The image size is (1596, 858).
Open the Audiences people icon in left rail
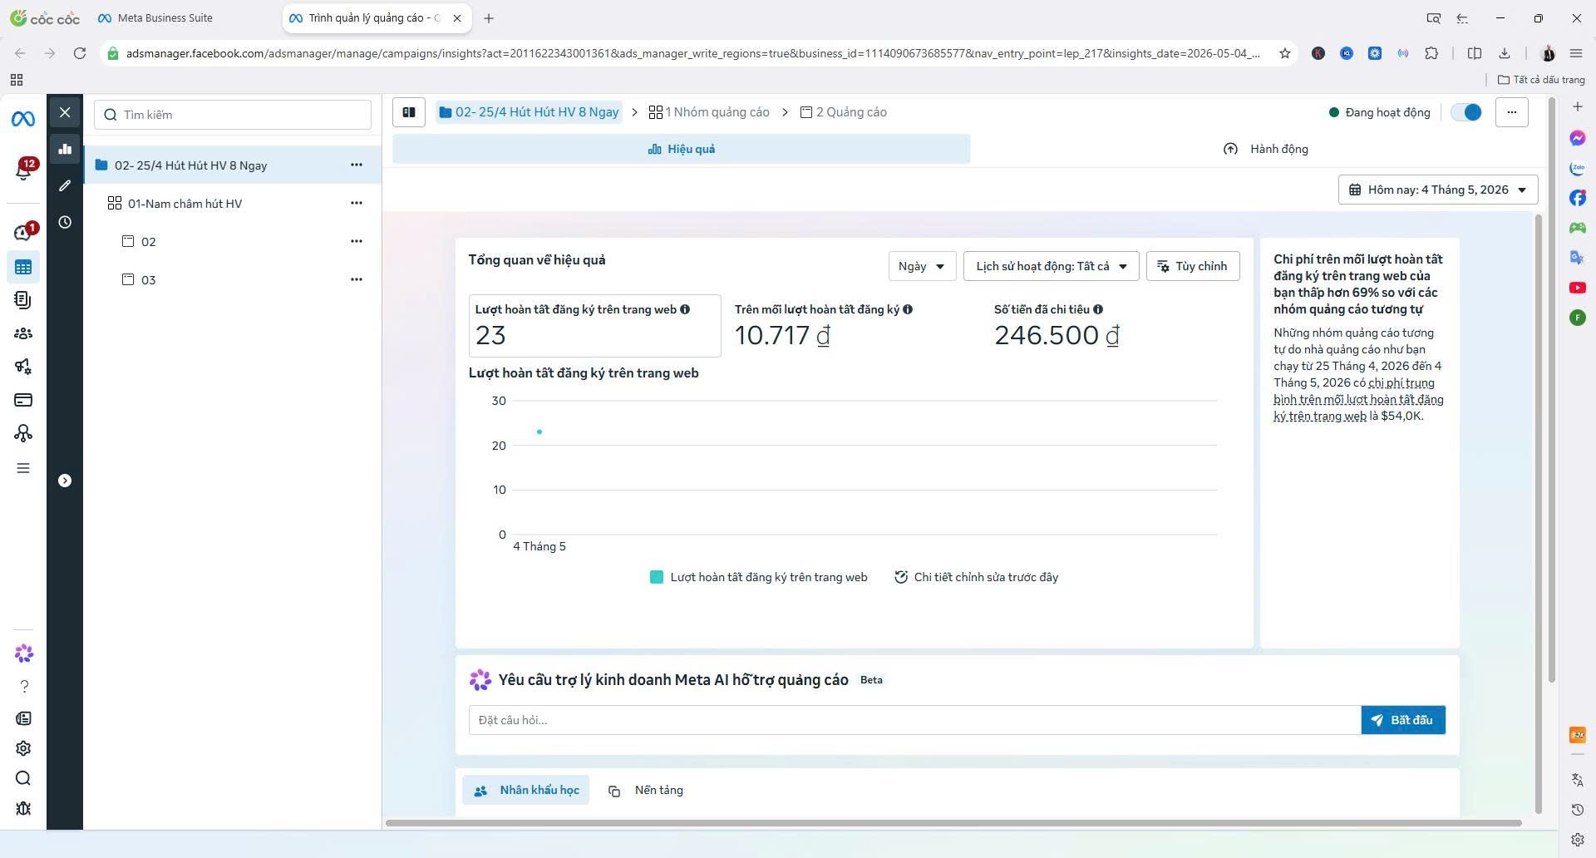23,333
